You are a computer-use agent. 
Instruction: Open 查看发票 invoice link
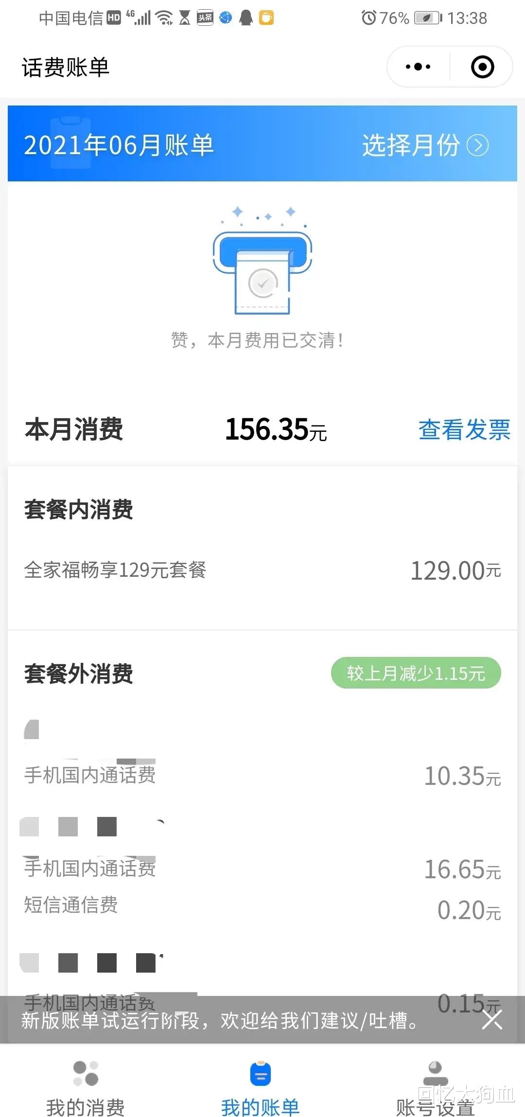464,430
